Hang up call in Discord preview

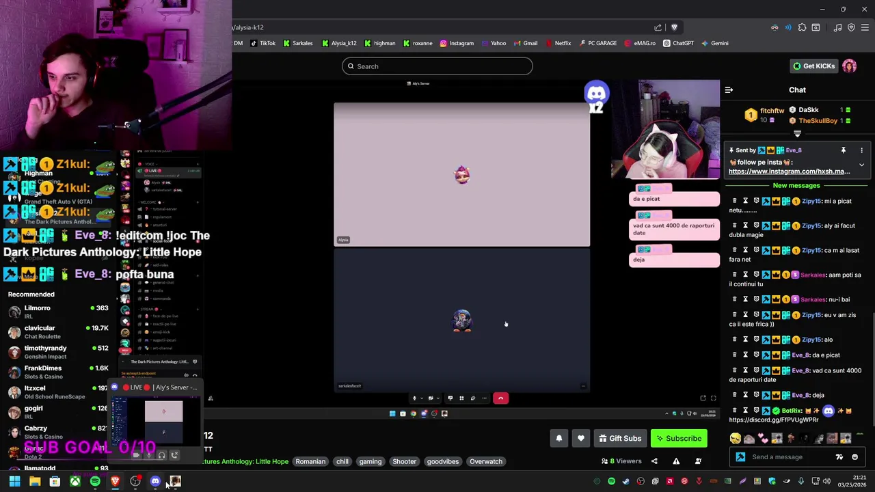coord(175,455)
